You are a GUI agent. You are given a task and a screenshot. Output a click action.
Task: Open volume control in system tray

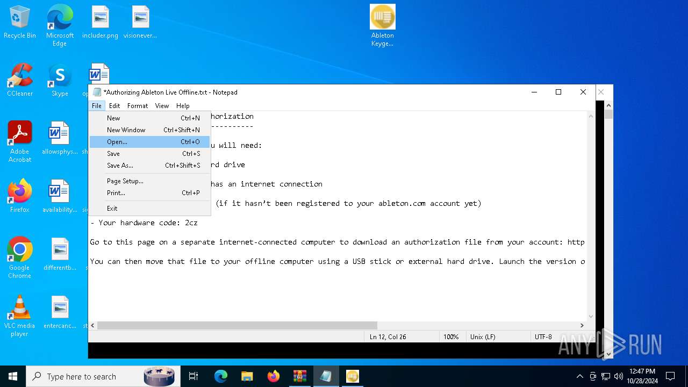tap(618, 376)
